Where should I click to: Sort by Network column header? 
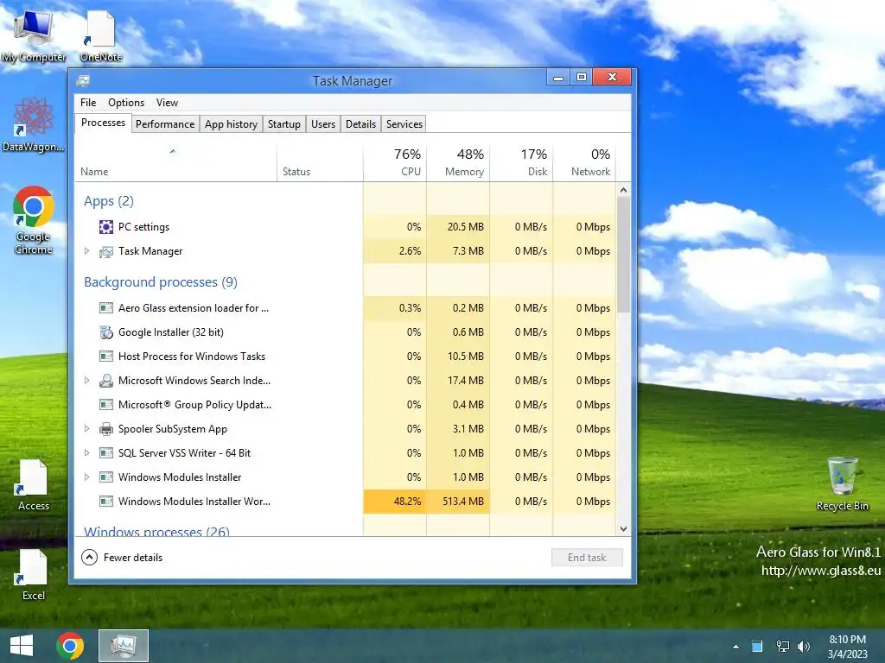(x=584, y=163)
